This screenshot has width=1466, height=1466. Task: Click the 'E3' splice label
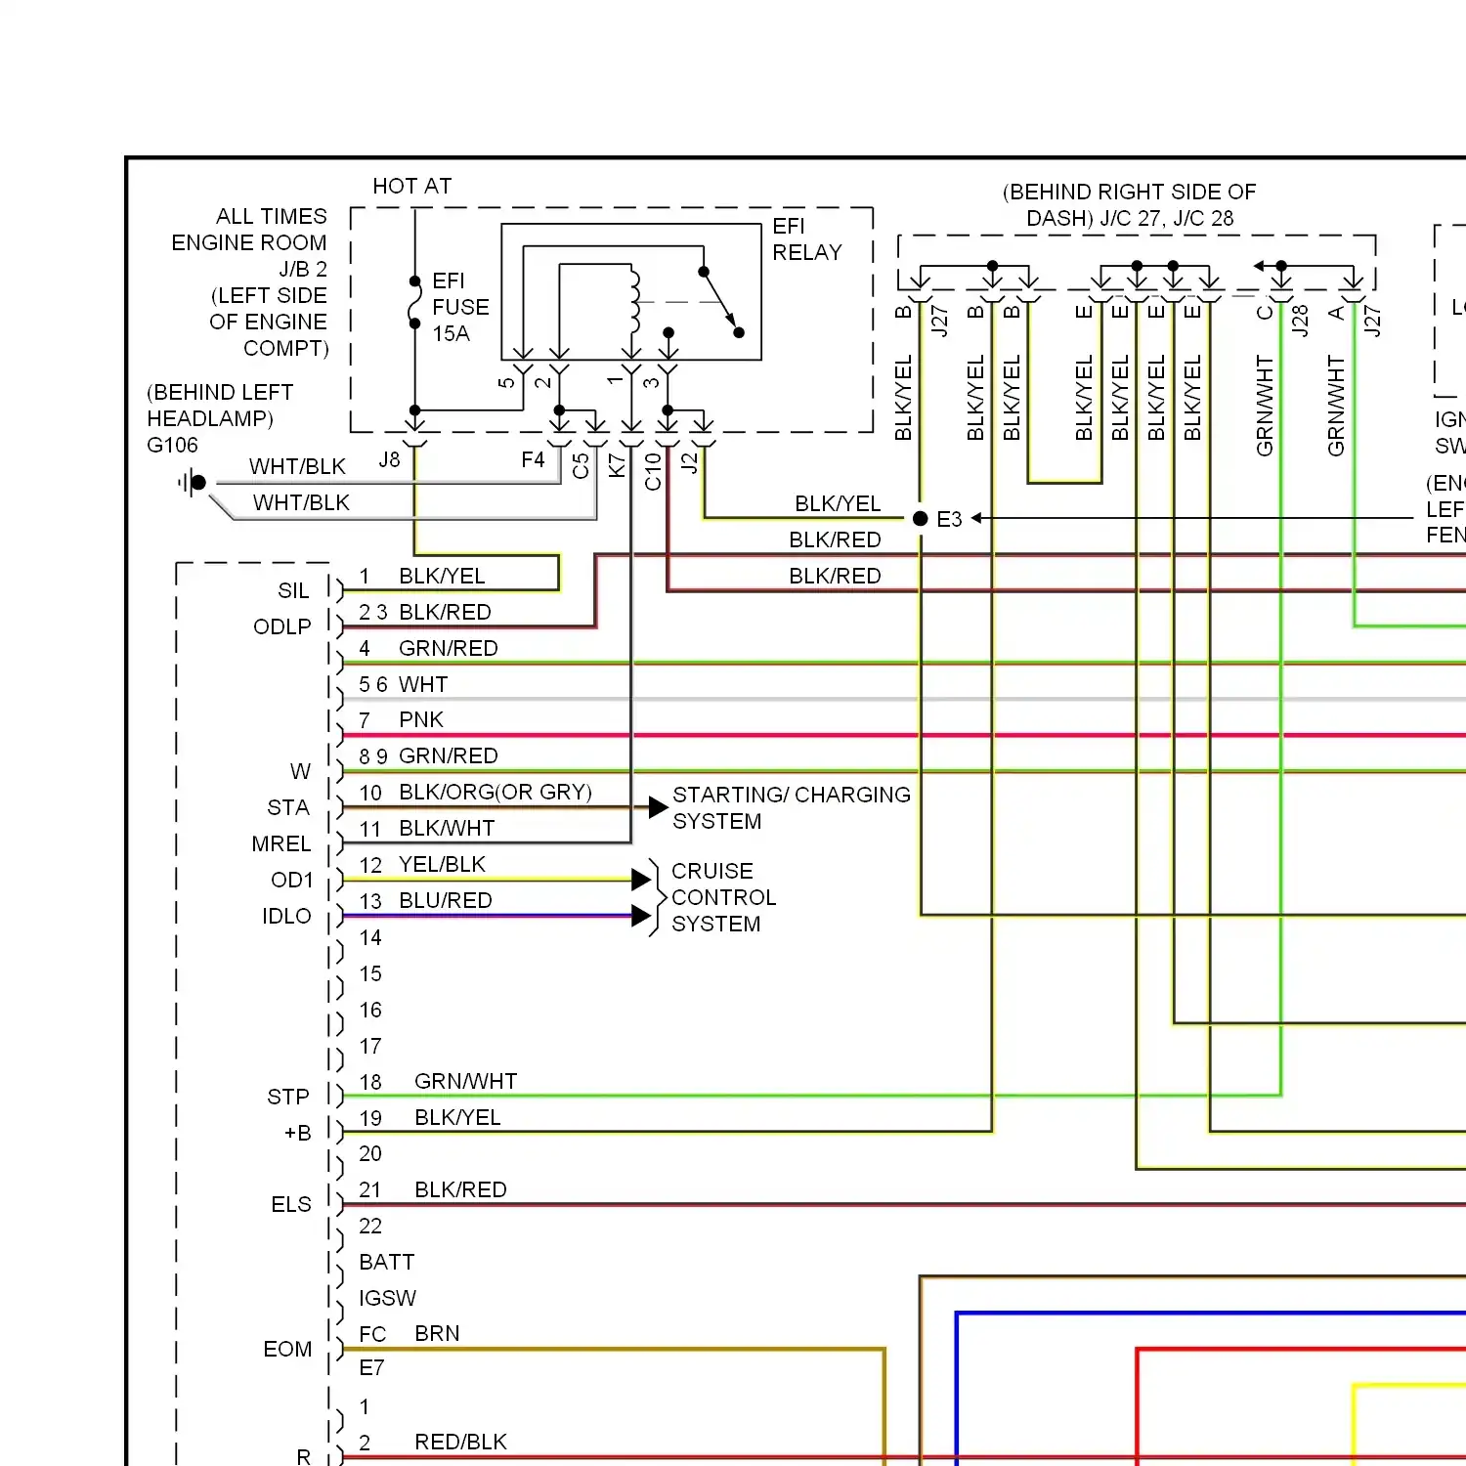point(949,519)
